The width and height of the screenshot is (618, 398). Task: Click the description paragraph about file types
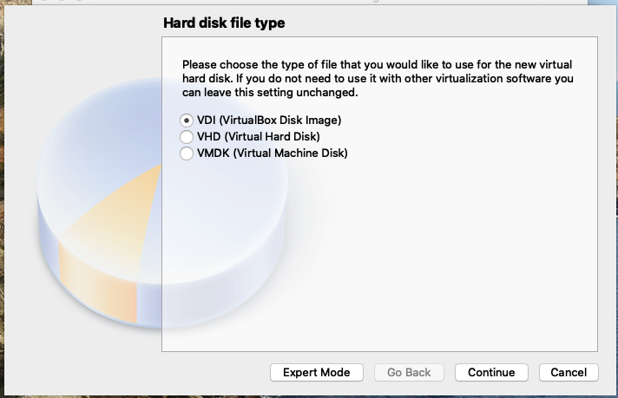(x=378, y=78)
